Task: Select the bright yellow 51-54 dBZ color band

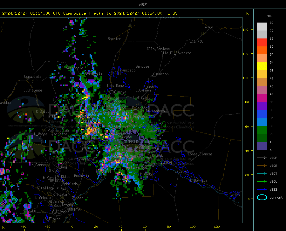Action: coord(262,66)
